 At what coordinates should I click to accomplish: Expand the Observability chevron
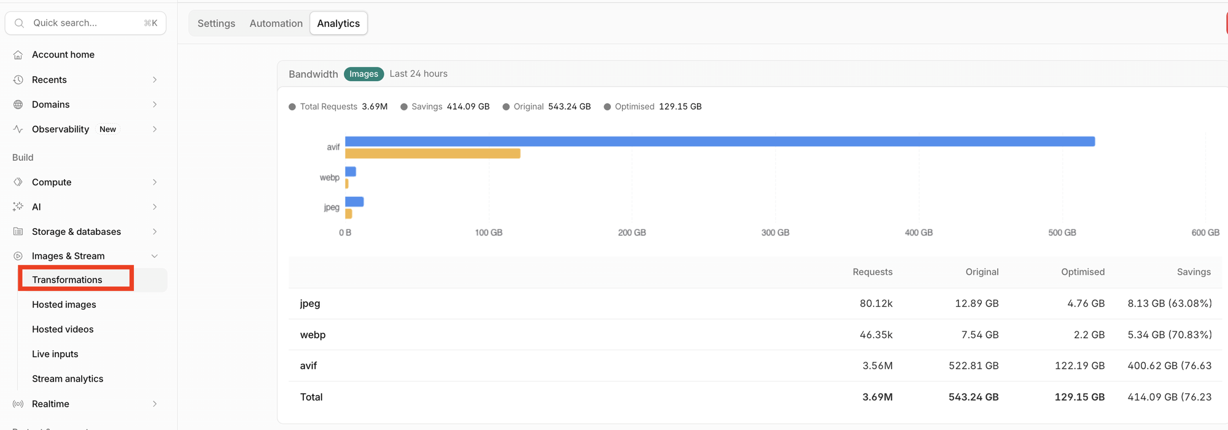coord(155,129)
